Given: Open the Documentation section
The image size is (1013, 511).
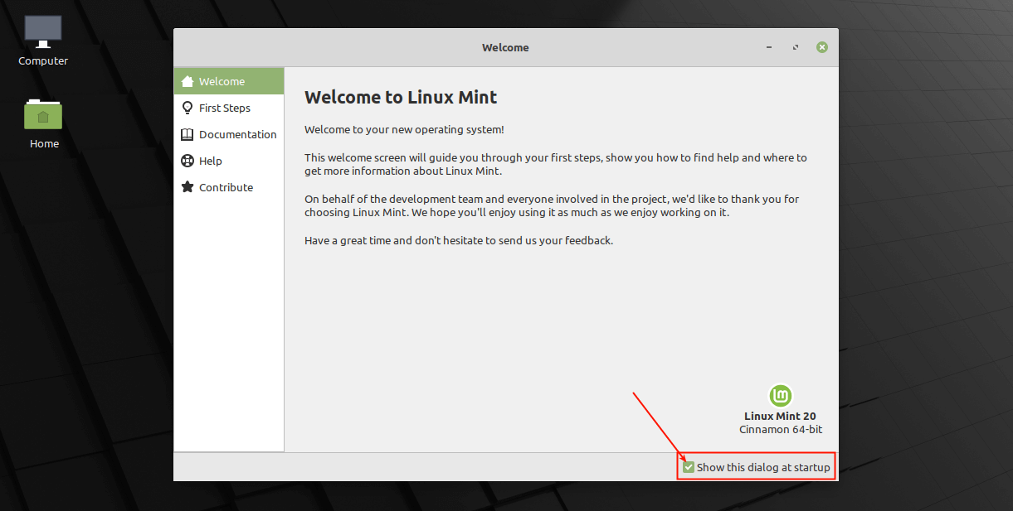Looking at the screenshot, I should [x=229, y=134].
